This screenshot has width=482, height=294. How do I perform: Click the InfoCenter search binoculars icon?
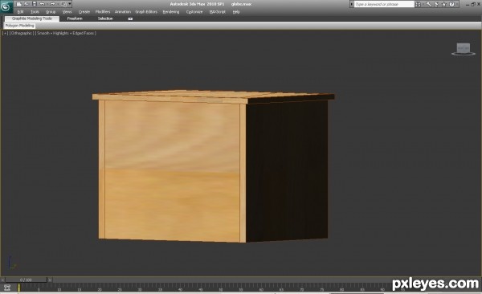click(x=418, y=4)
